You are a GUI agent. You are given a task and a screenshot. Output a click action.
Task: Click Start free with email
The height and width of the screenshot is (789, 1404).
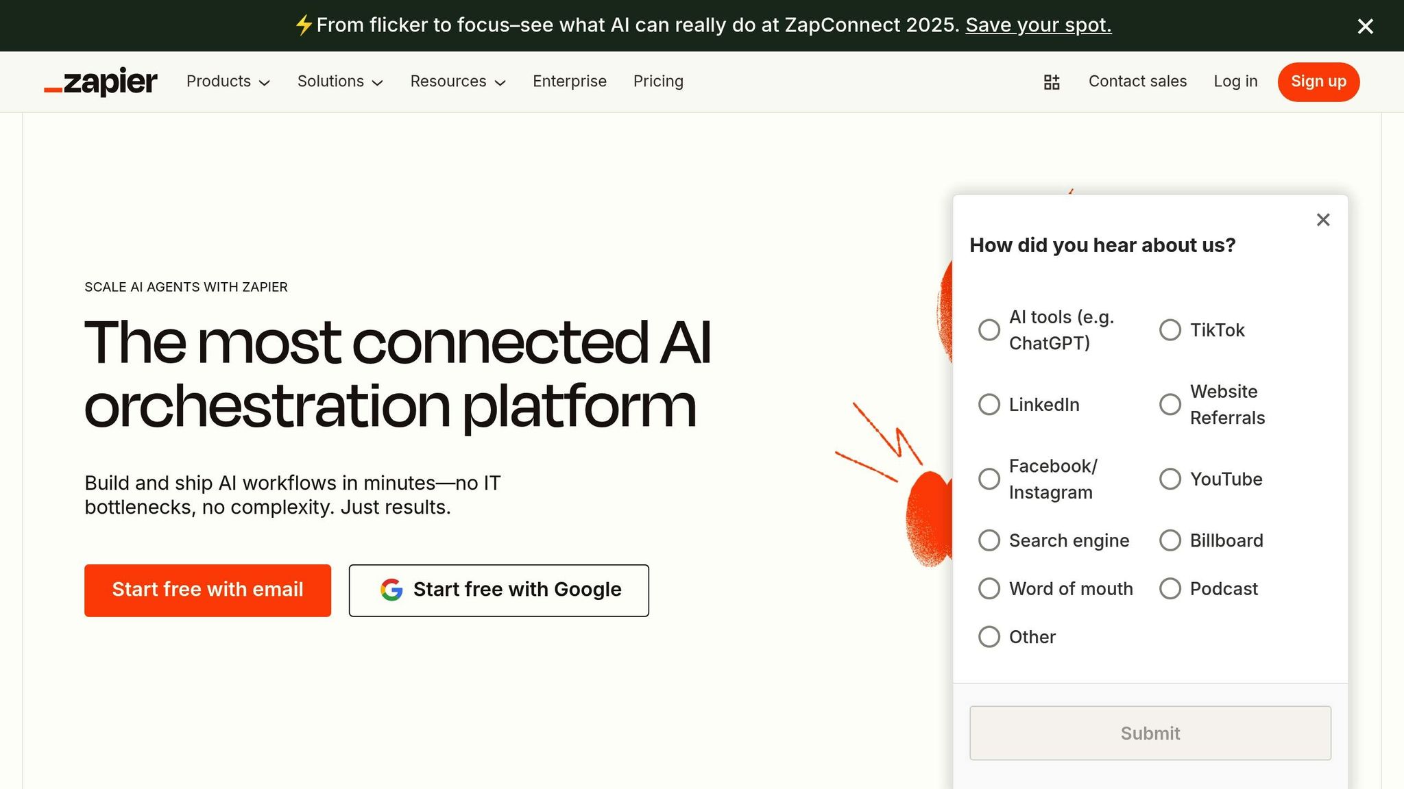coord(207,590)
